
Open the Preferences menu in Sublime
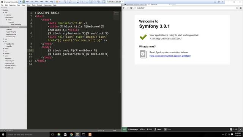click(x=47, y=5)
